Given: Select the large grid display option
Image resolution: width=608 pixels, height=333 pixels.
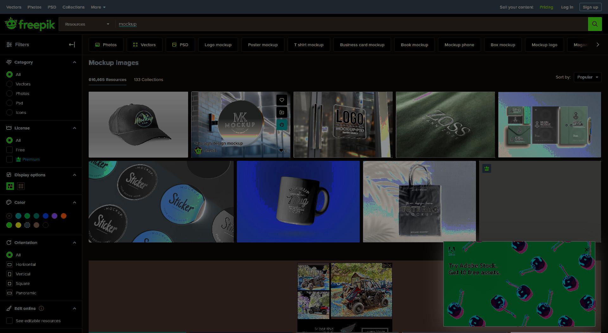Looking at the screenshot, I should 10,186.
